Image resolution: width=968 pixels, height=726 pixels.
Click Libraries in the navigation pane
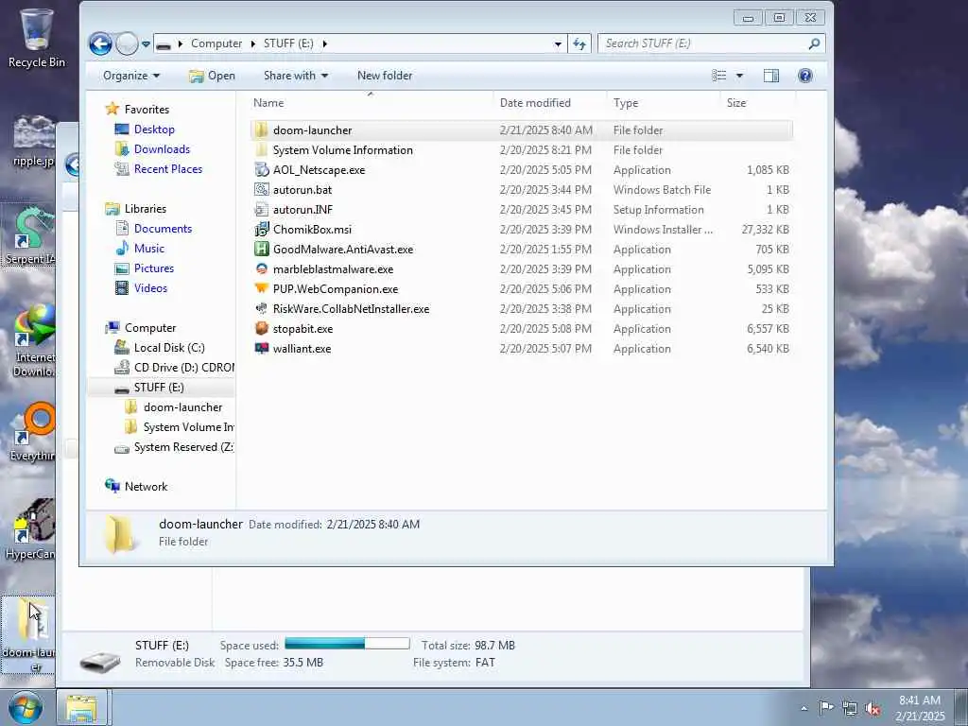[145, 209]
